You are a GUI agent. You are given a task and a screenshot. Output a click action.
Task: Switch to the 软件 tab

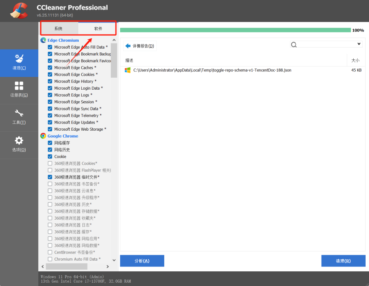[x=98, y=28]
